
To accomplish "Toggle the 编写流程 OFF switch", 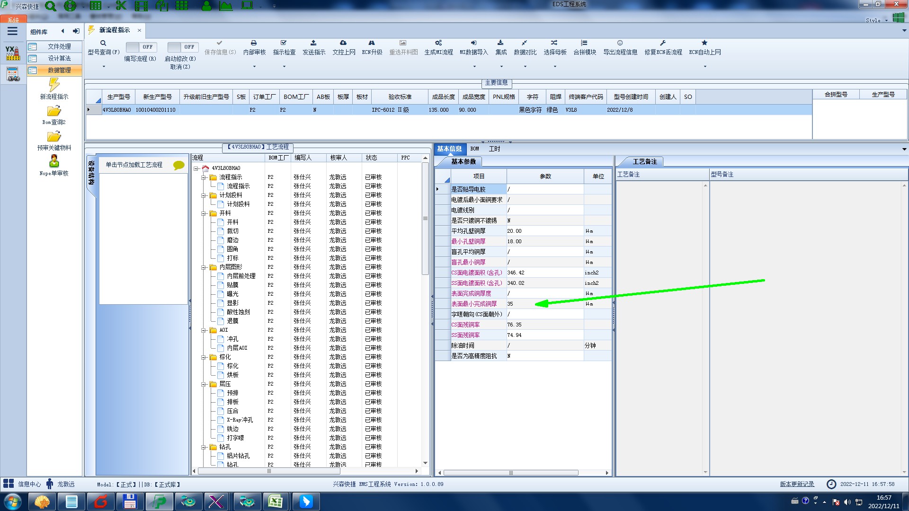I will [141, 47].
